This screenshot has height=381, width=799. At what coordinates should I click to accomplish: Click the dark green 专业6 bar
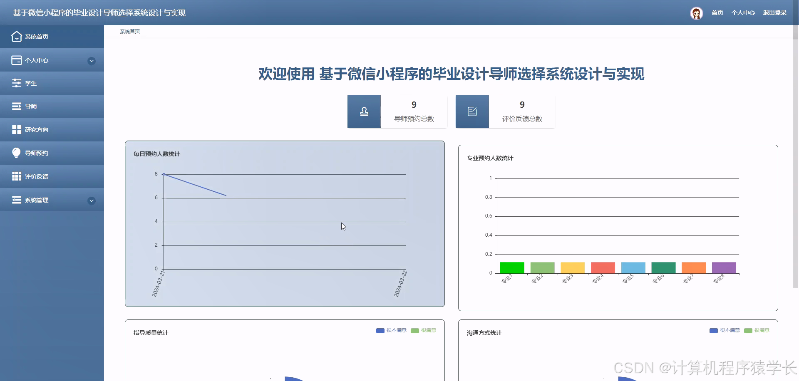pyautogui.click(x=663, y=267)
